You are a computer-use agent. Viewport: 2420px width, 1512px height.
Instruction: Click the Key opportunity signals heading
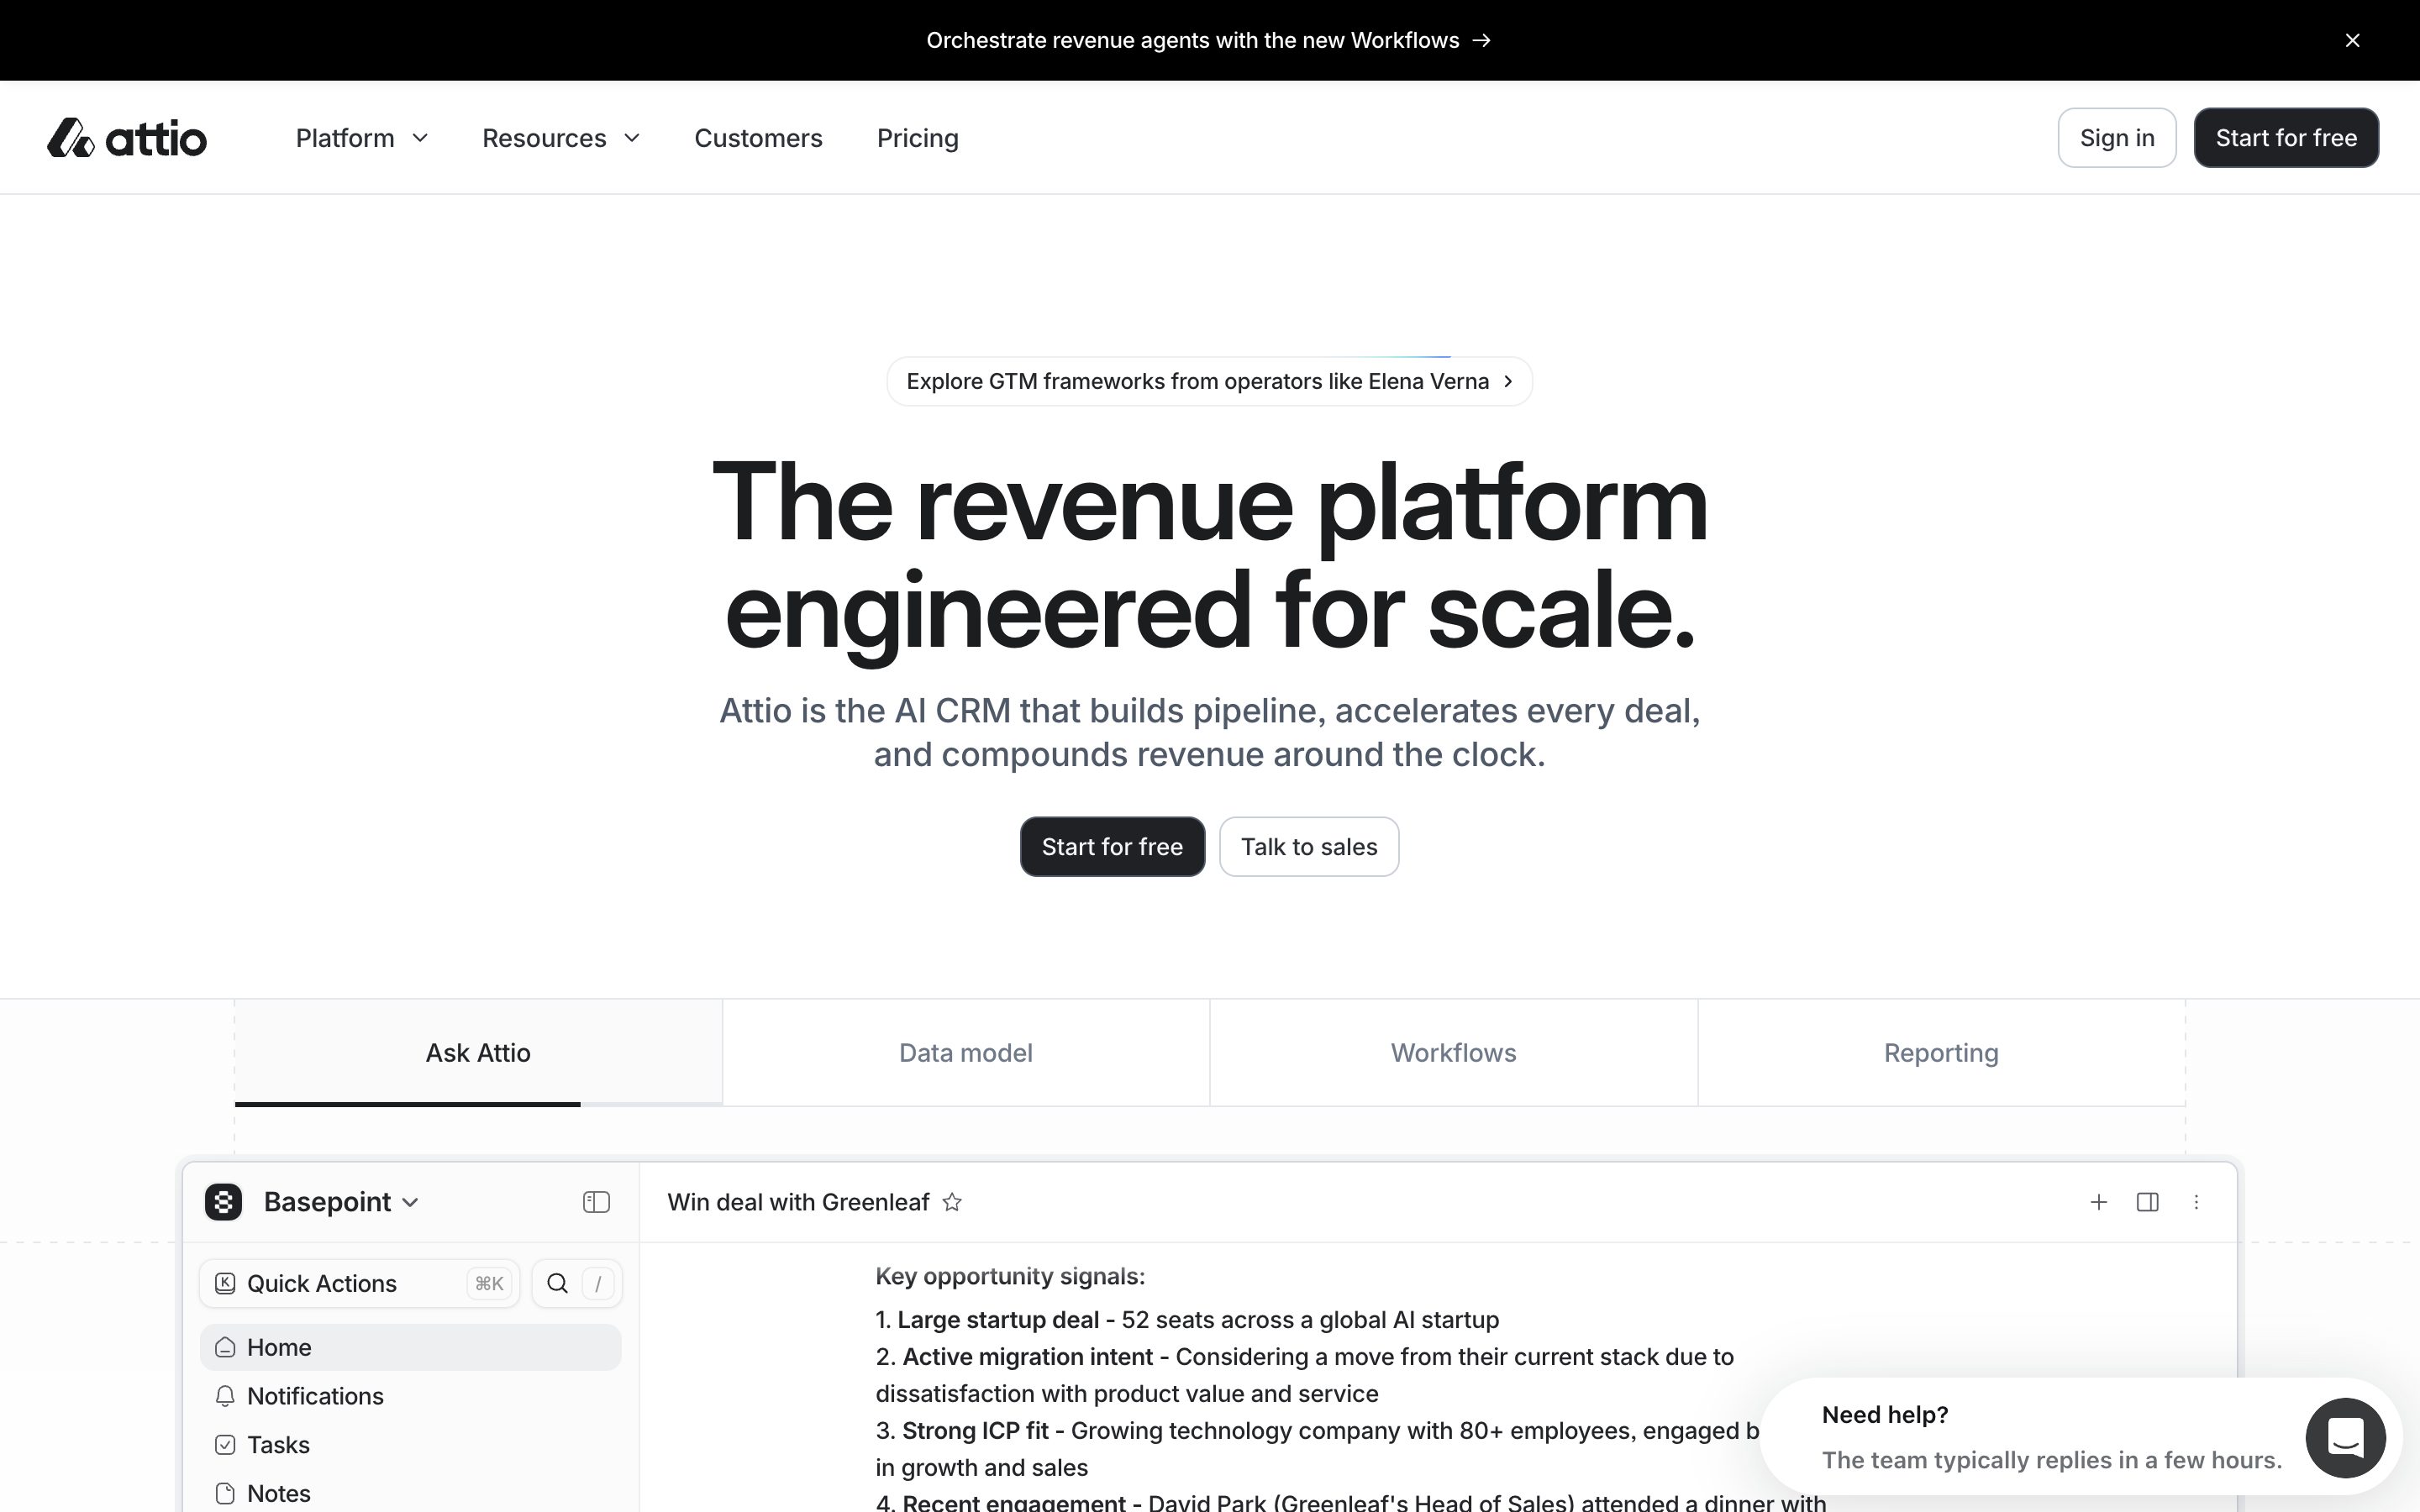click(1010, 1276)
